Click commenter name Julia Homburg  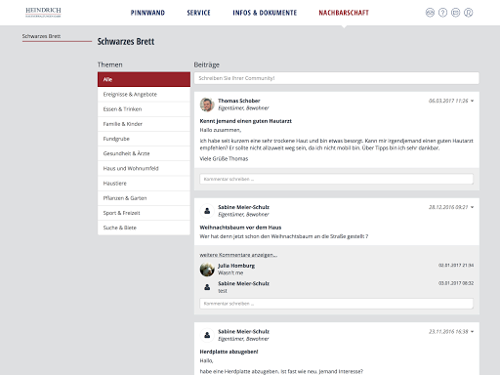coord(236,266)
